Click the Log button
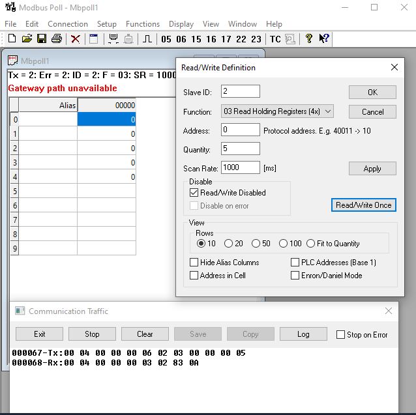Image resolution: width=416 pixels, height=415 pixels. (x=303, y=334)
